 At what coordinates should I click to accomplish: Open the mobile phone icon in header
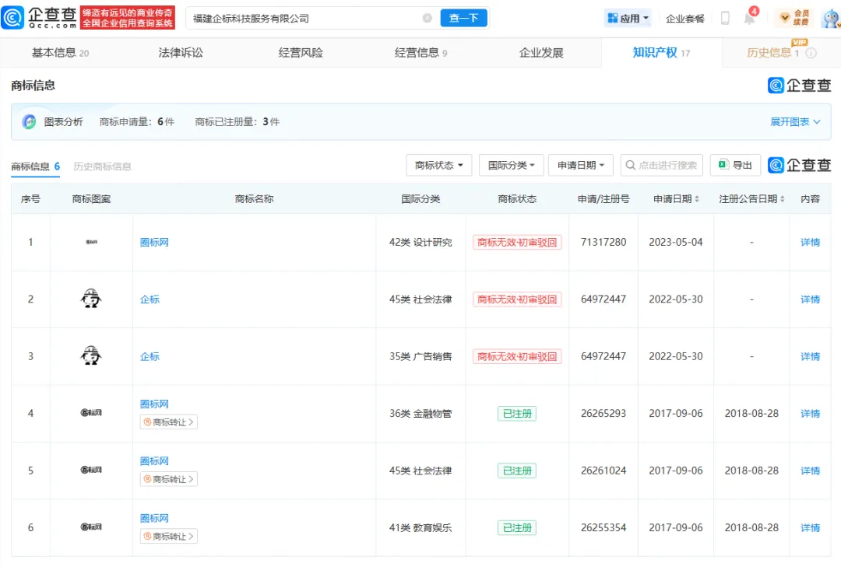click(x=725, y=18)
